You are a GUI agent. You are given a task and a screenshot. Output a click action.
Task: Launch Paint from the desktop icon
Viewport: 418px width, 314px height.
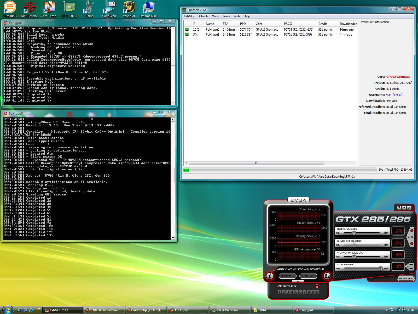pyautogui.click(x=89, y=9)
